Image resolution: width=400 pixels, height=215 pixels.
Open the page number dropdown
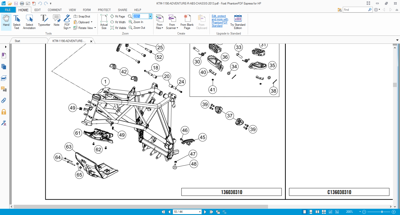(200, 212)
